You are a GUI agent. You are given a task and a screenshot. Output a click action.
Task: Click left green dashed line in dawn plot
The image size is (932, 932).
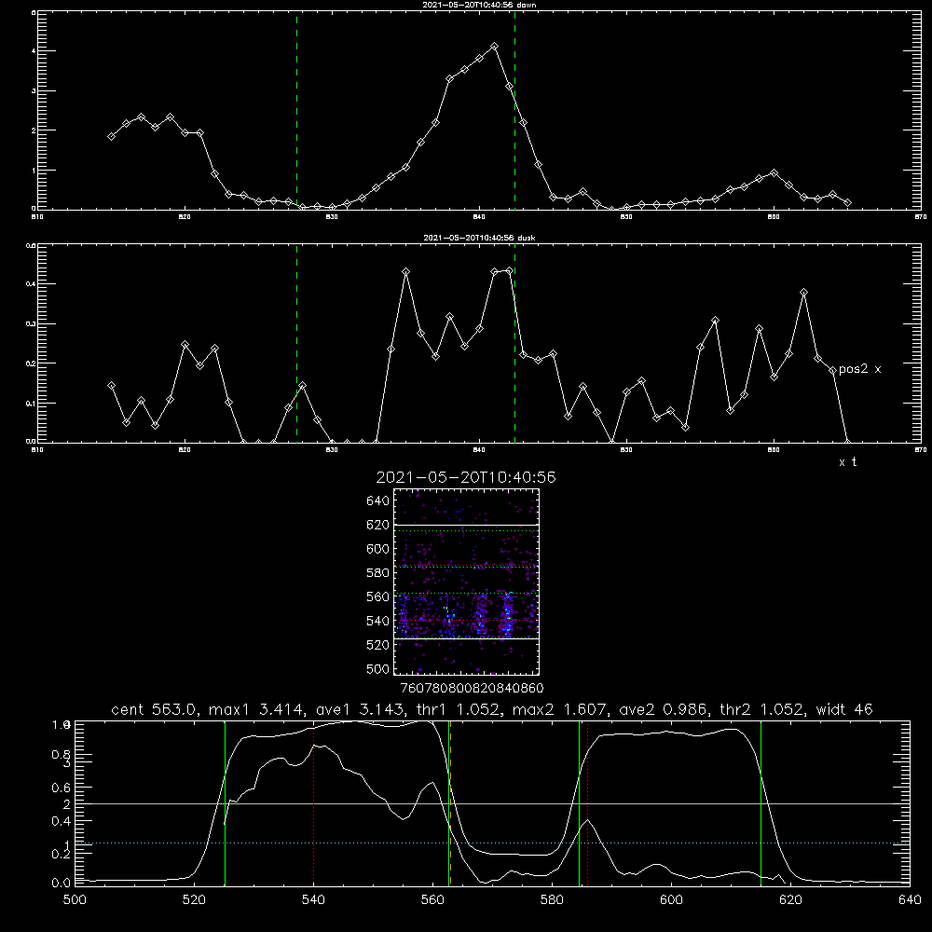tap(296, 110)
